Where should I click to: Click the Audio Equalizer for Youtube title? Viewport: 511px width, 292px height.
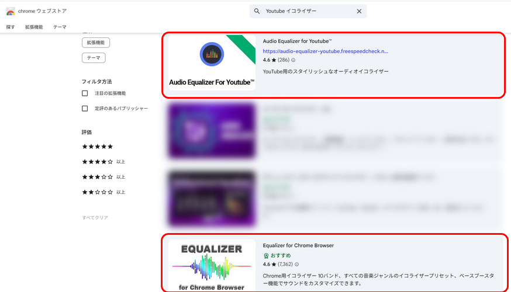297,41
